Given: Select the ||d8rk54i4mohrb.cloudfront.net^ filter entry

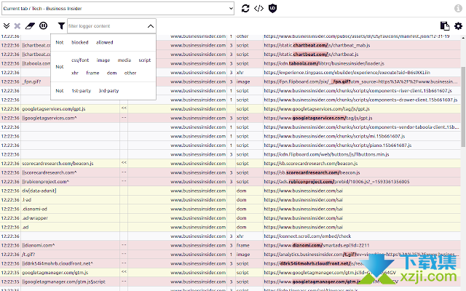Looking at the screenshot, I should 58,263.
